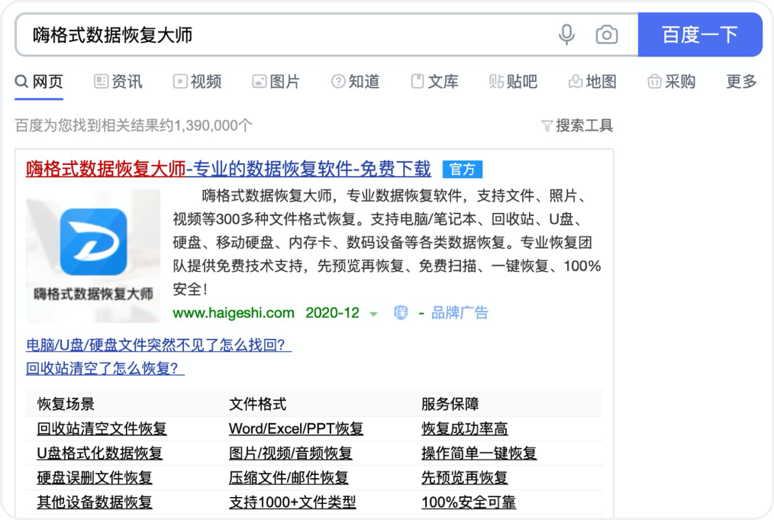The height and width of the screenshot is (520, 774).
Task: Switch to the 文库 tab
Action: (x=434, y=82)
